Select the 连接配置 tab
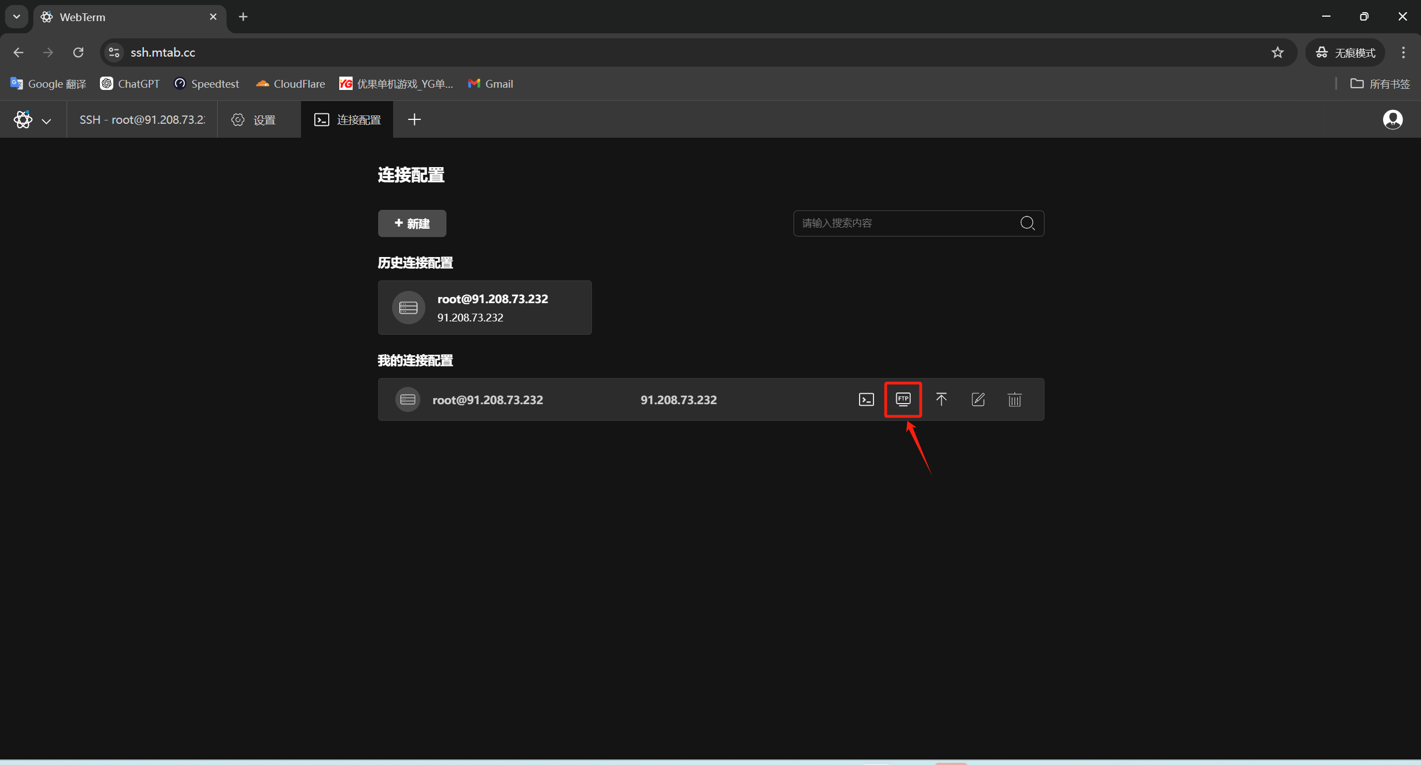 coord(348,120)
